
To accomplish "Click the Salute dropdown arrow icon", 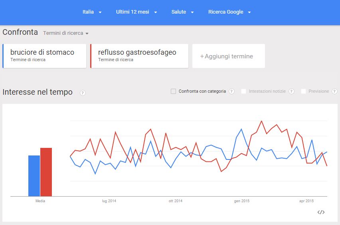I will pyautogui.click(x=192, y=12).
